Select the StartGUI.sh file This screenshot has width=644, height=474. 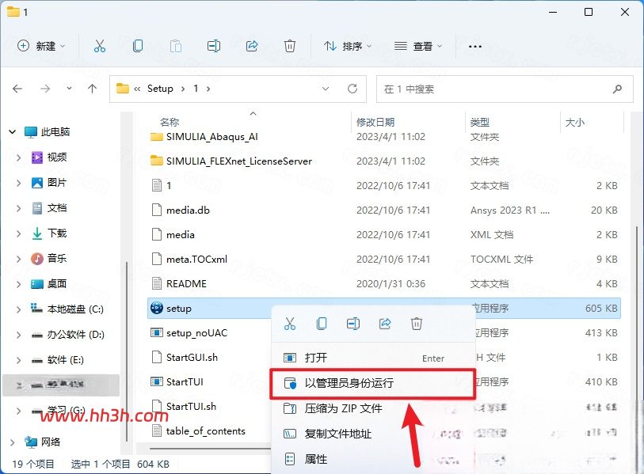click(192, 358)
